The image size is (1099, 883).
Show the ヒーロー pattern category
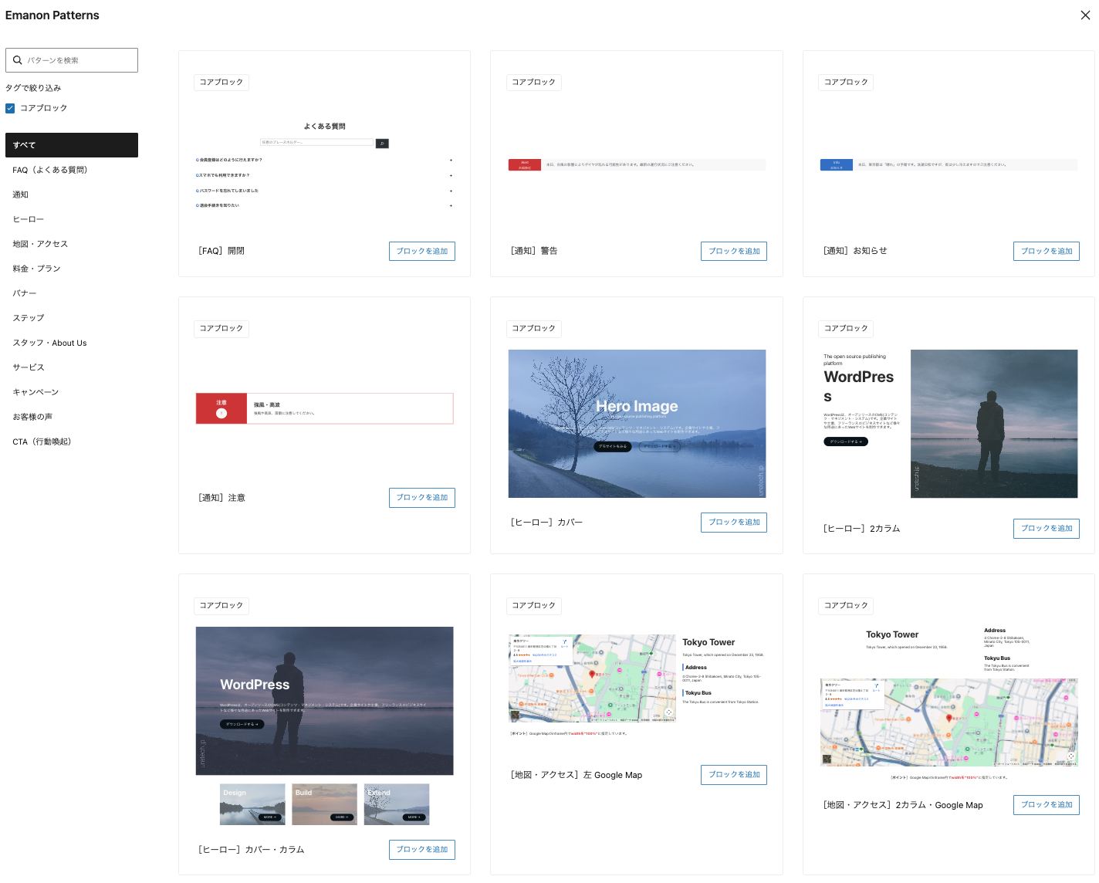coord(29,219)
